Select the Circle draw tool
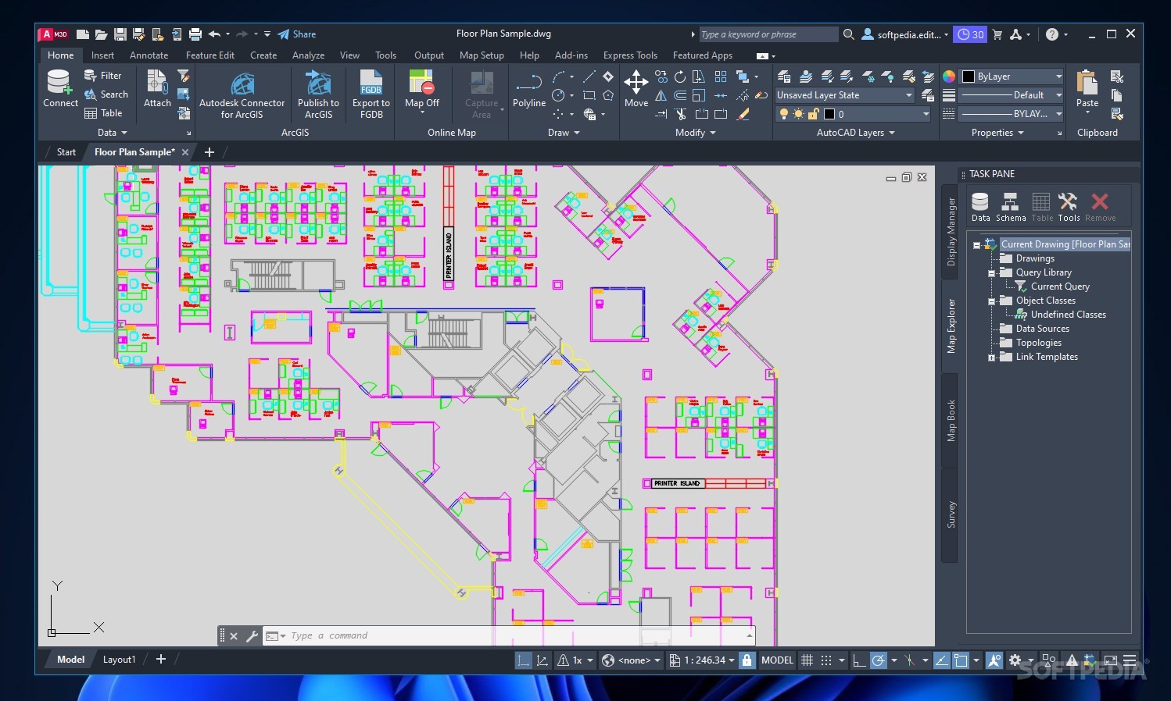Image resolution: width=1171 pixels, height=701 pixels. point(558,95)
